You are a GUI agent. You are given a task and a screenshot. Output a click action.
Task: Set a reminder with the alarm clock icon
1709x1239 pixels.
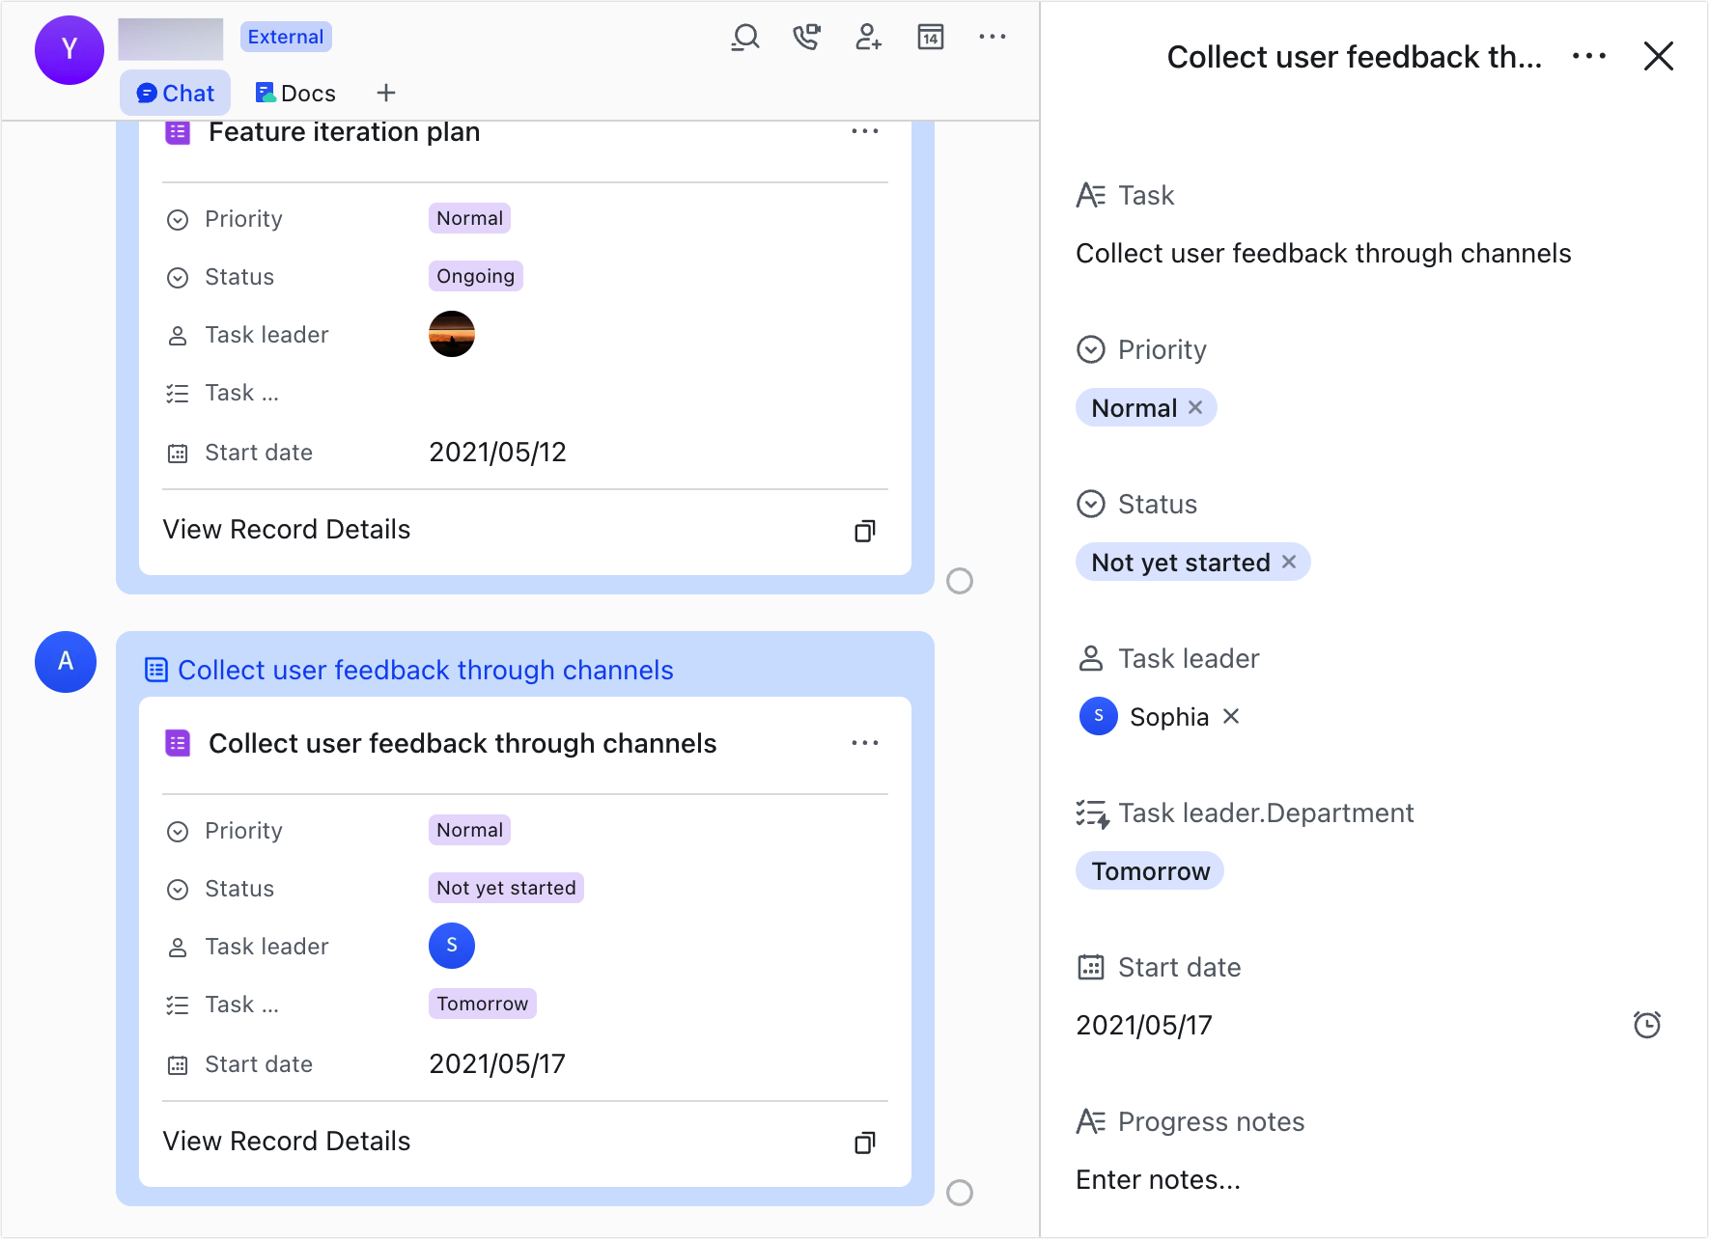click(1647, 1025)
